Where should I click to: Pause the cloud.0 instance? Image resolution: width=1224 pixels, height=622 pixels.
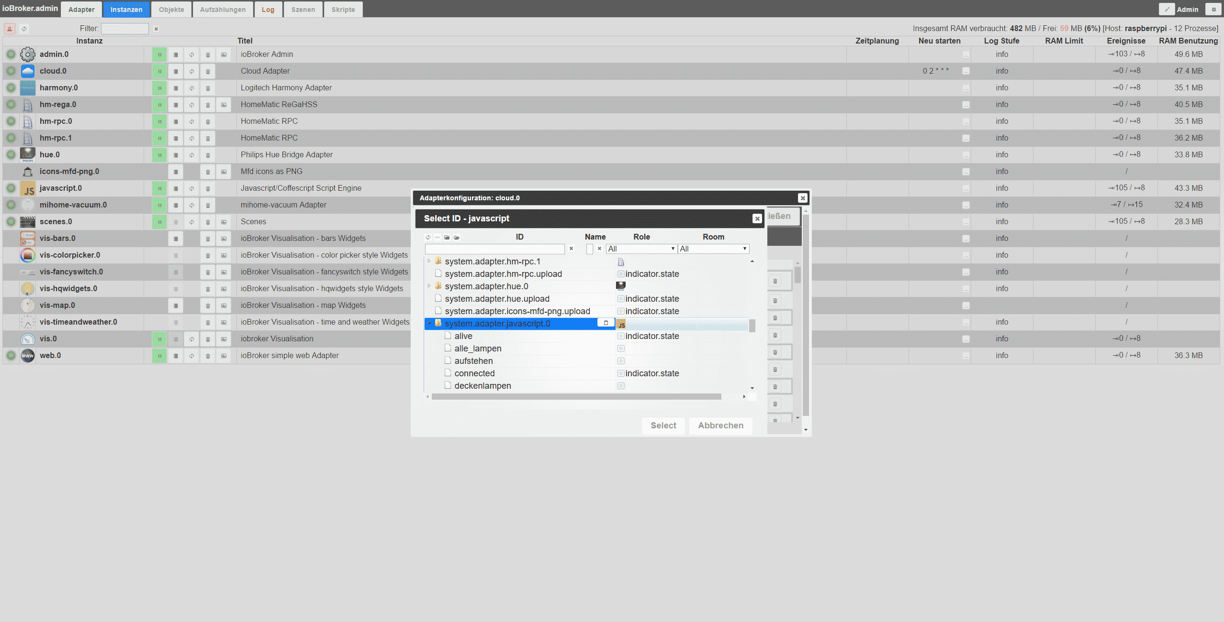pos(159,71)
